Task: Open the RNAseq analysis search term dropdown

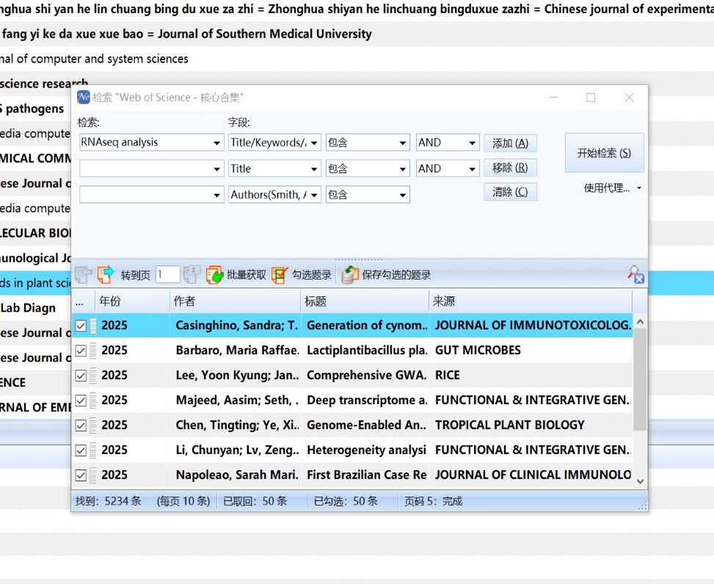Action: tap(216, 143)
